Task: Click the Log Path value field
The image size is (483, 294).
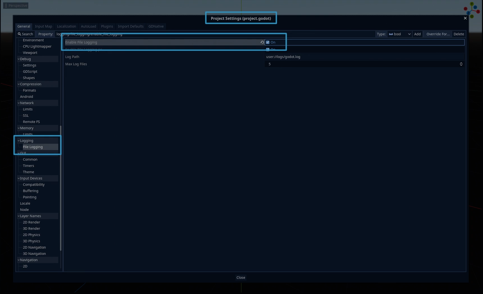Action: [x=364, y=57]
